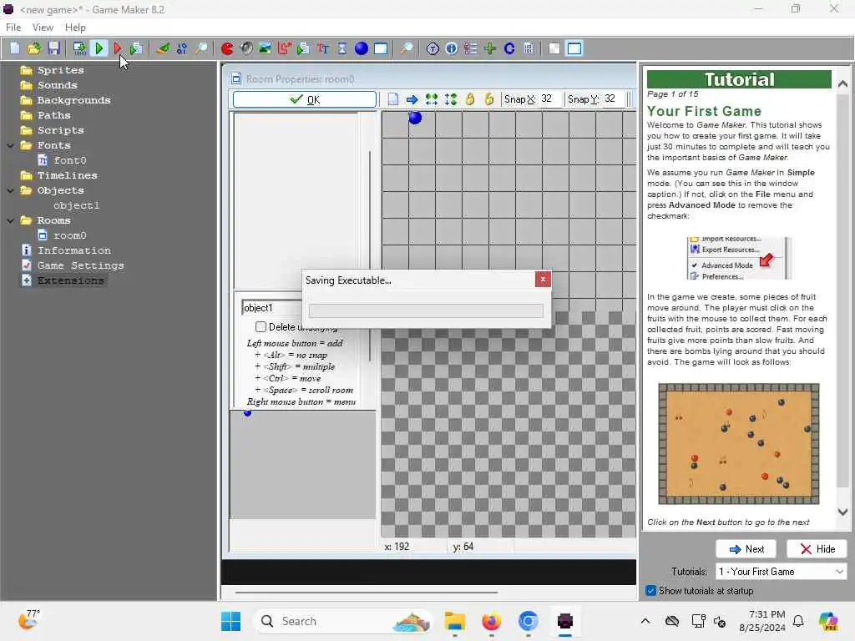Clear room with blank page icon
The image size is (855, 641).
coord(392,99)
